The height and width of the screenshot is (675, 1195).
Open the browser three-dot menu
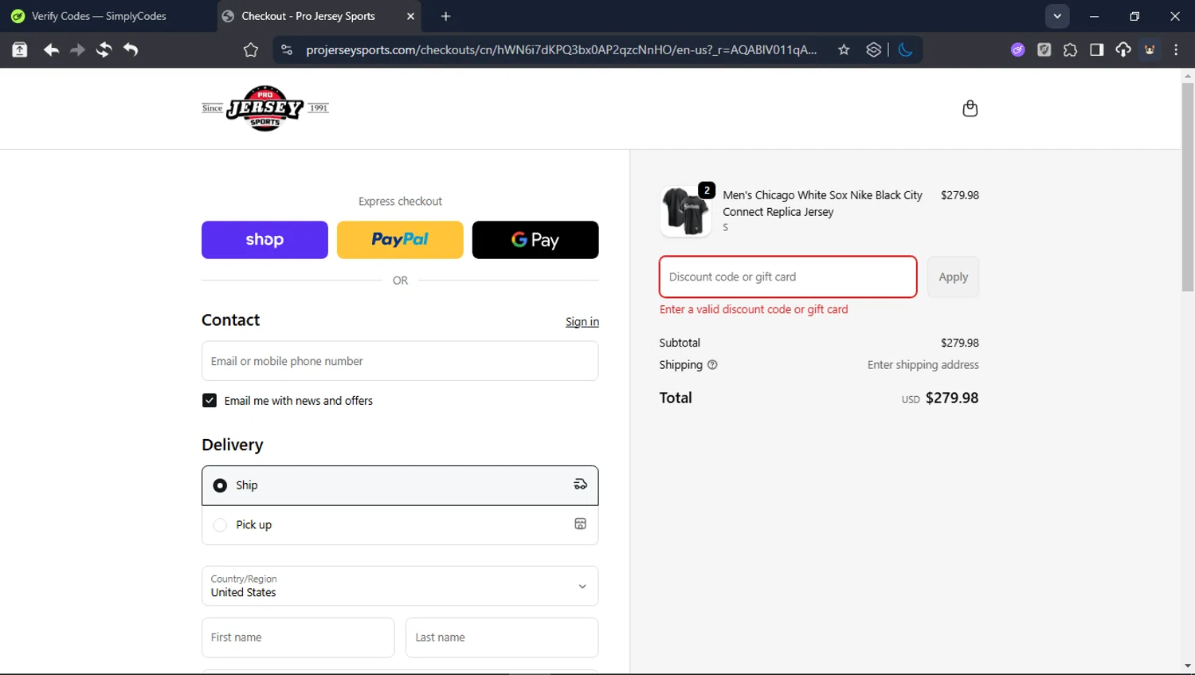[1176, 49]
